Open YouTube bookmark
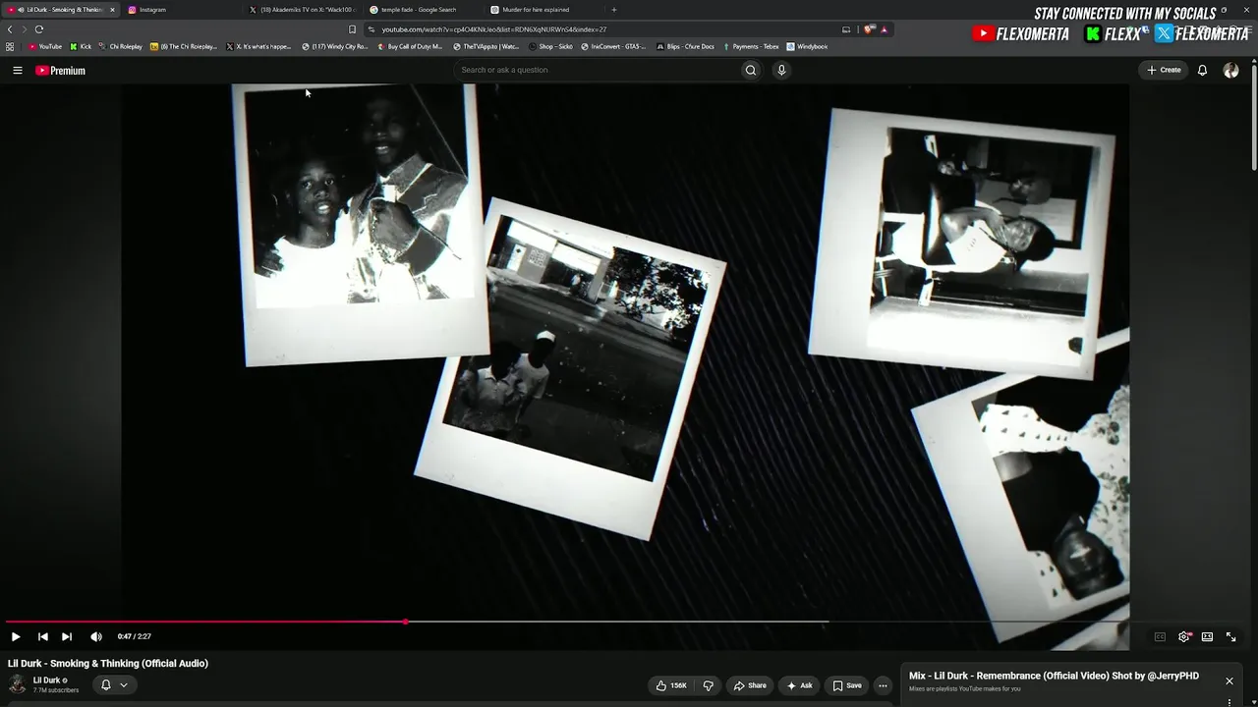 pyautogui.click(x=45, y=46)
